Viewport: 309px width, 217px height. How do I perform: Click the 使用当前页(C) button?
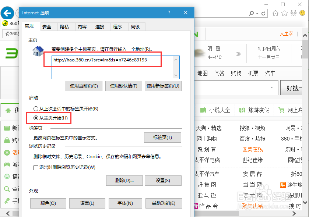tap(84, 86)
